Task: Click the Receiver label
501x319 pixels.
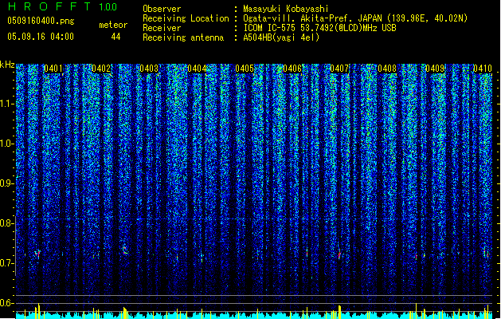Action: click(162, 28)
